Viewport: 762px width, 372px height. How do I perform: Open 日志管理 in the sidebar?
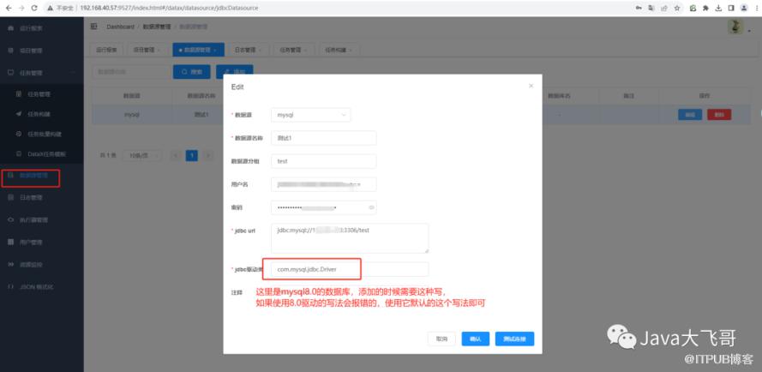point(32,197)
